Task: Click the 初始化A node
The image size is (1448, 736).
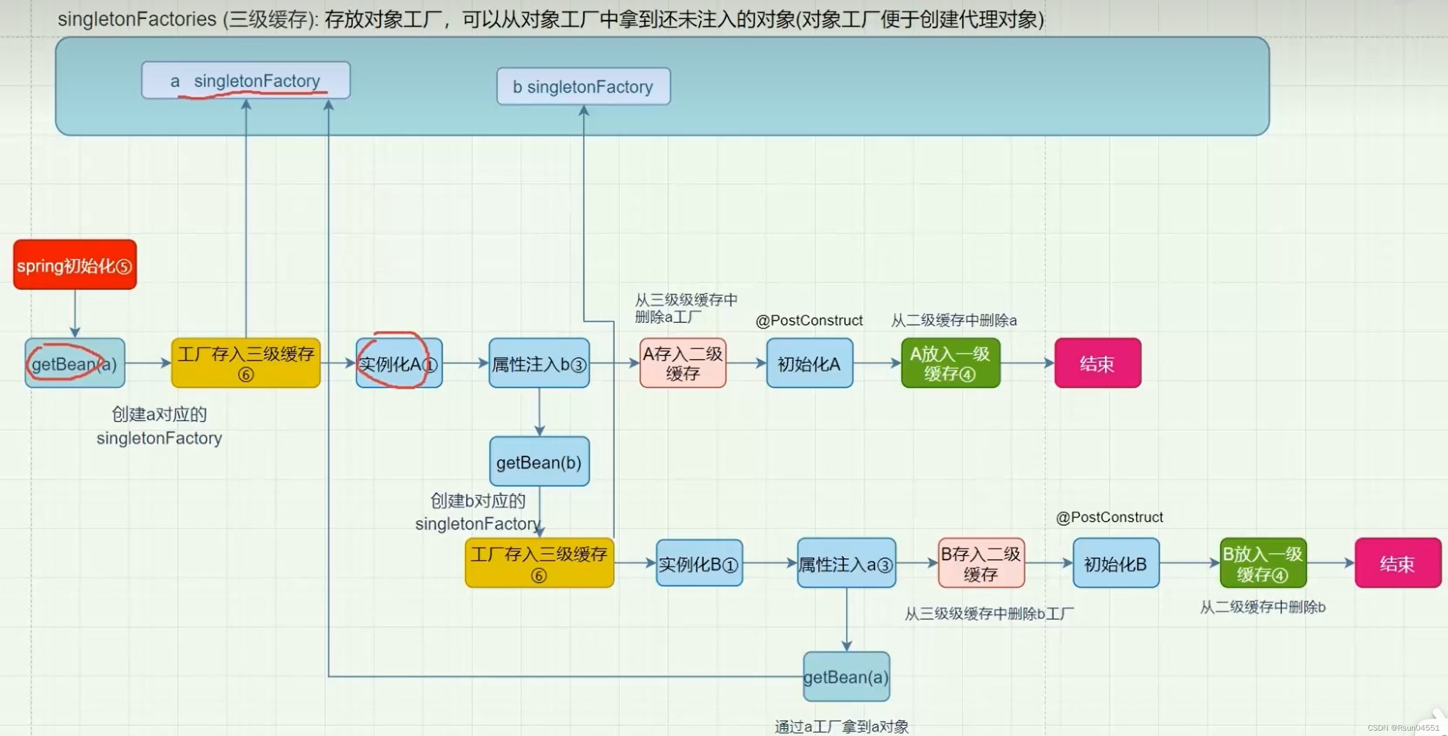Action: [x=809, y=363]
